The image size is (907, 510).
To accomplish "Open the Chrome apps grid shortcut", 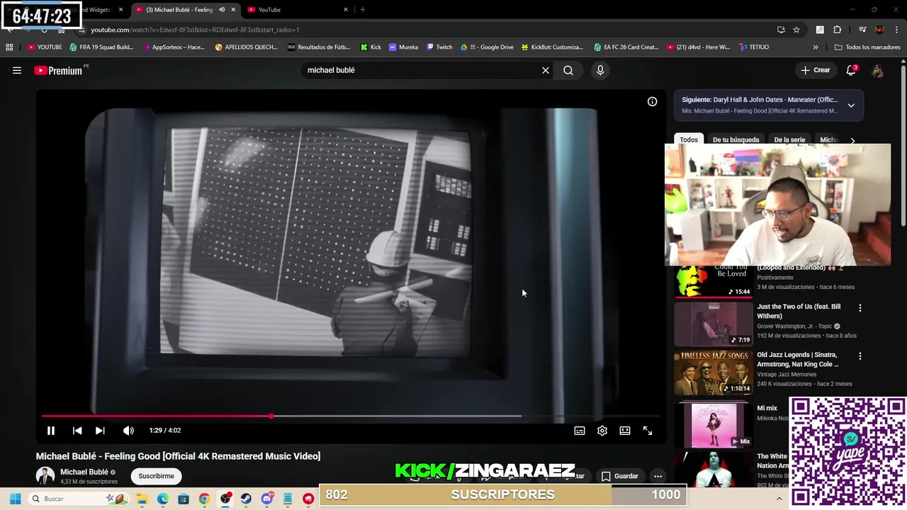I will coord(9,47).
